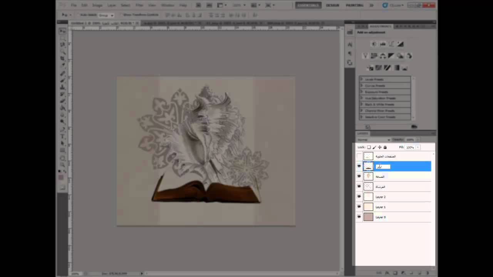Select the Type tool in the toolbox
This screenshot has width=493, height=277.
pos(62,137)
